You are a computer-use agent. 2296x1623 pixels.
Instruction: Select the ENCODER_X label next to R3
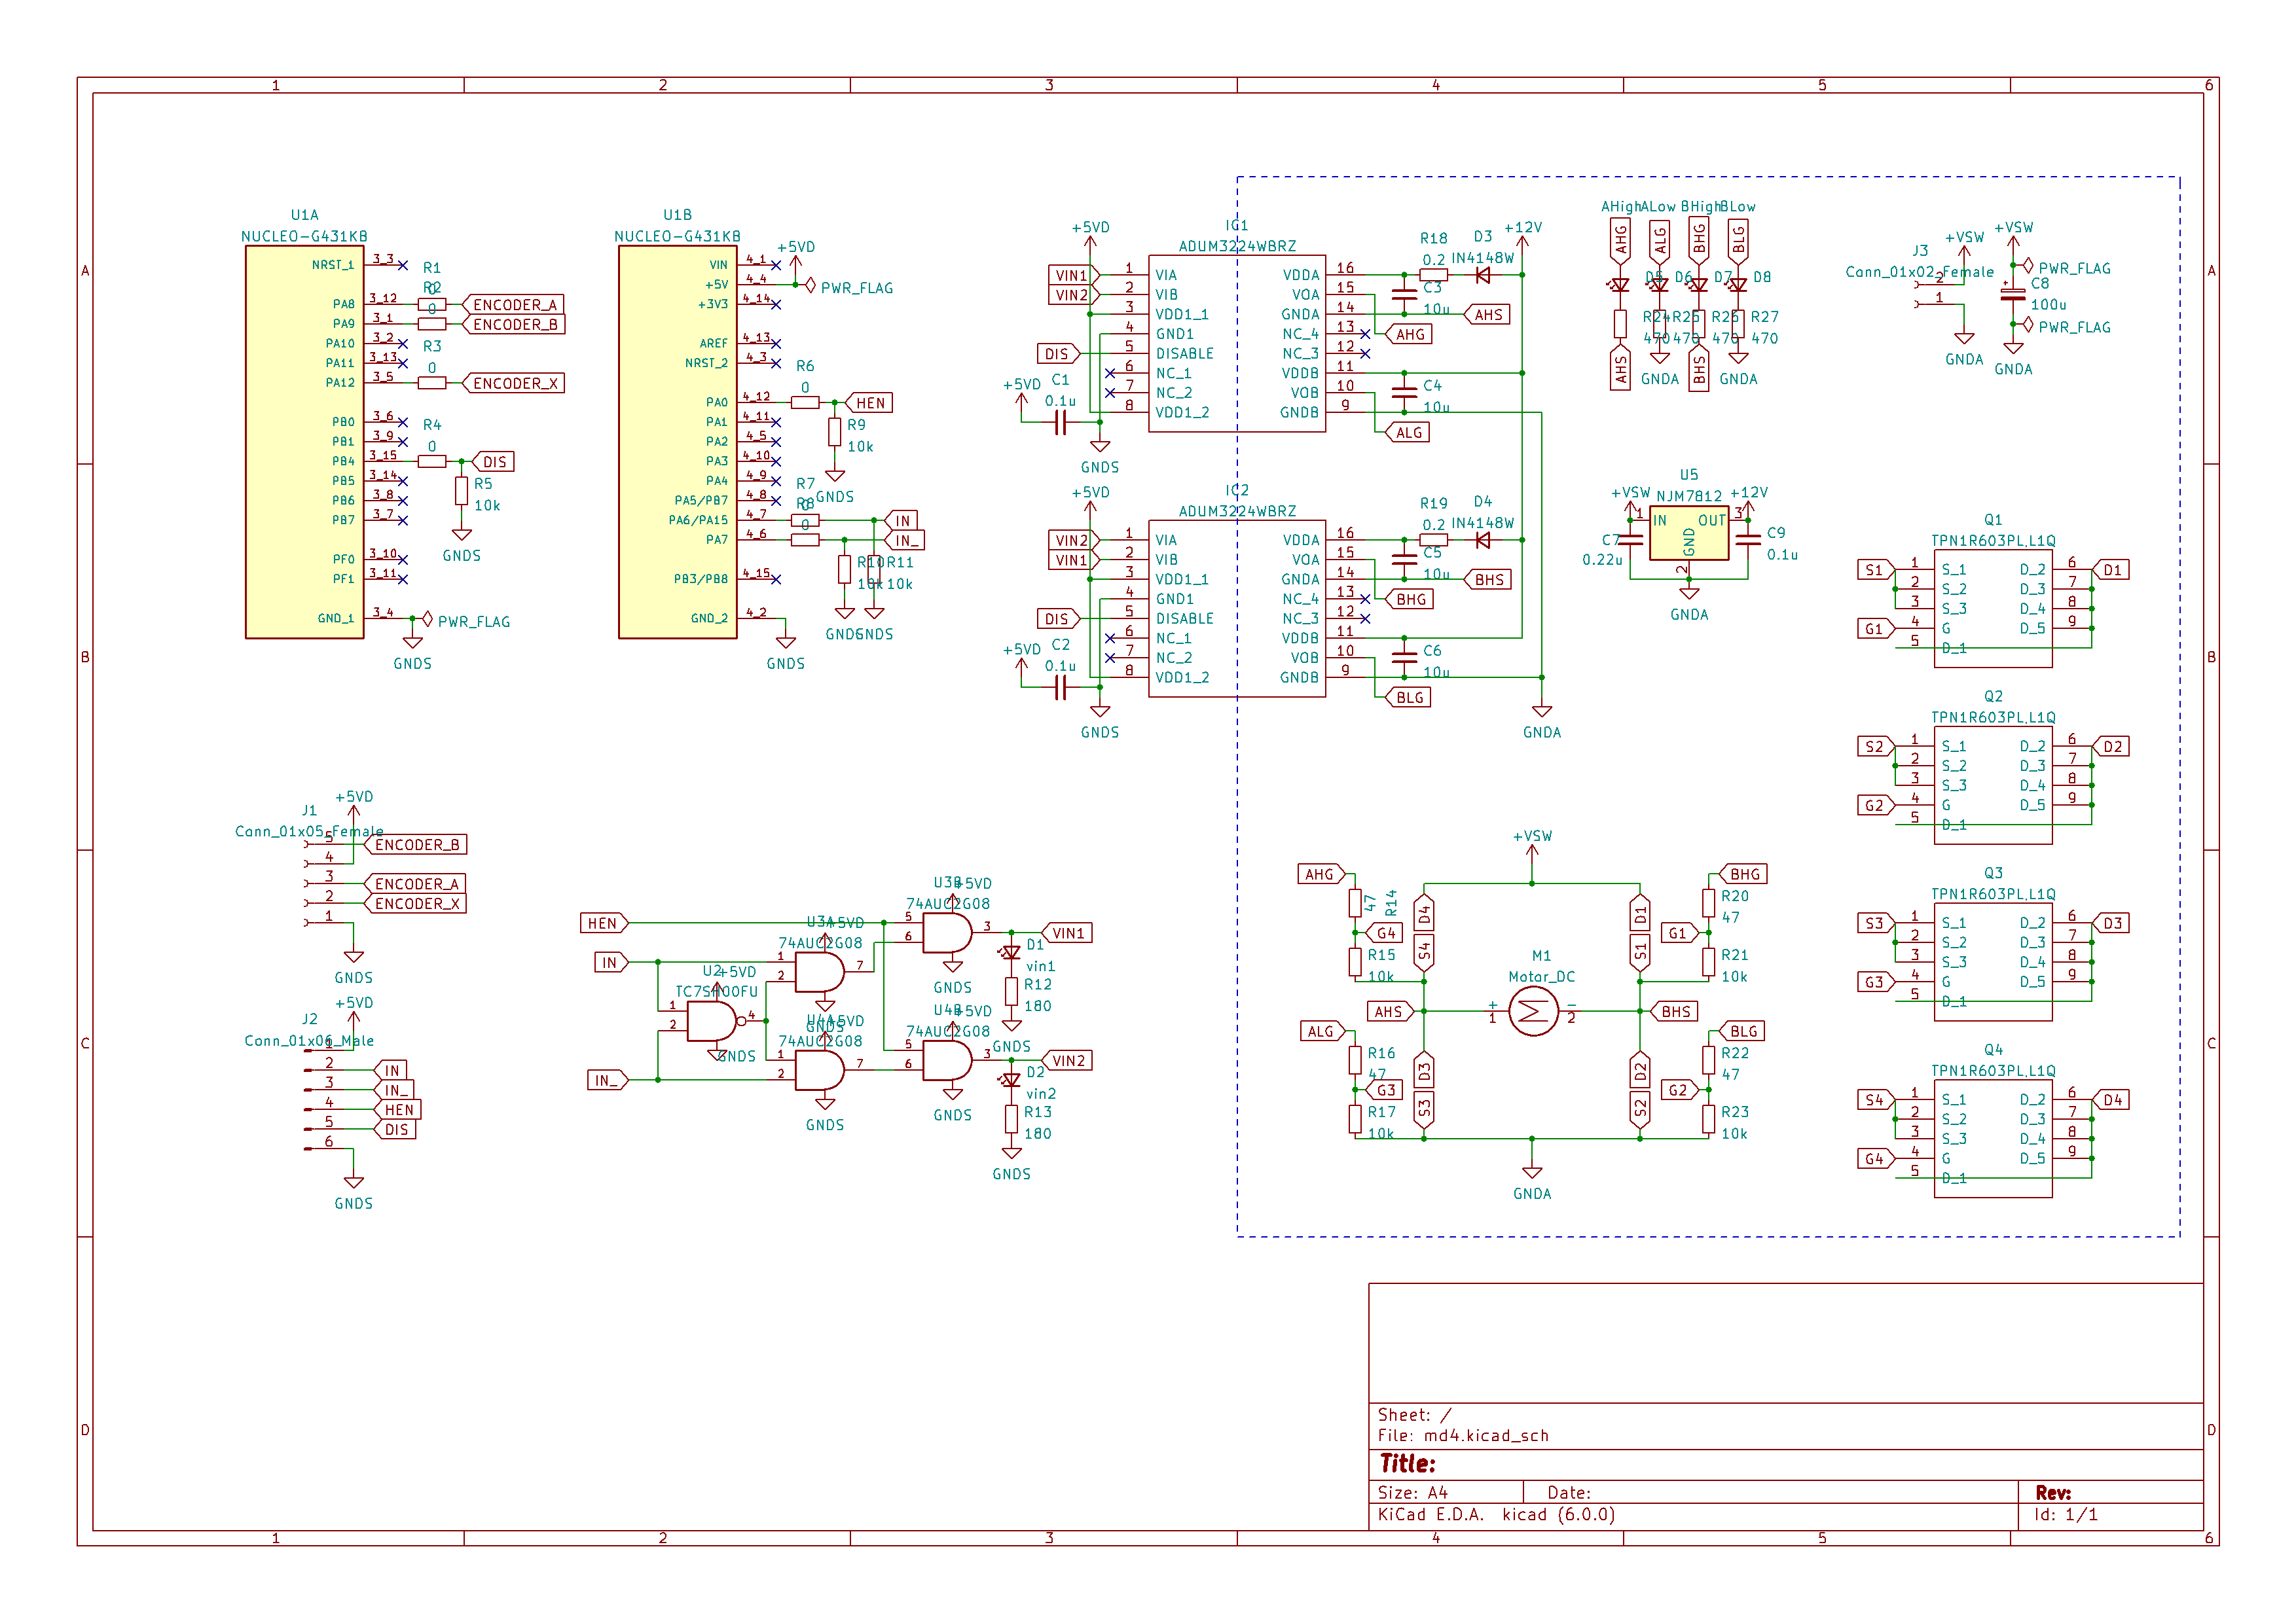coord(514,383)
